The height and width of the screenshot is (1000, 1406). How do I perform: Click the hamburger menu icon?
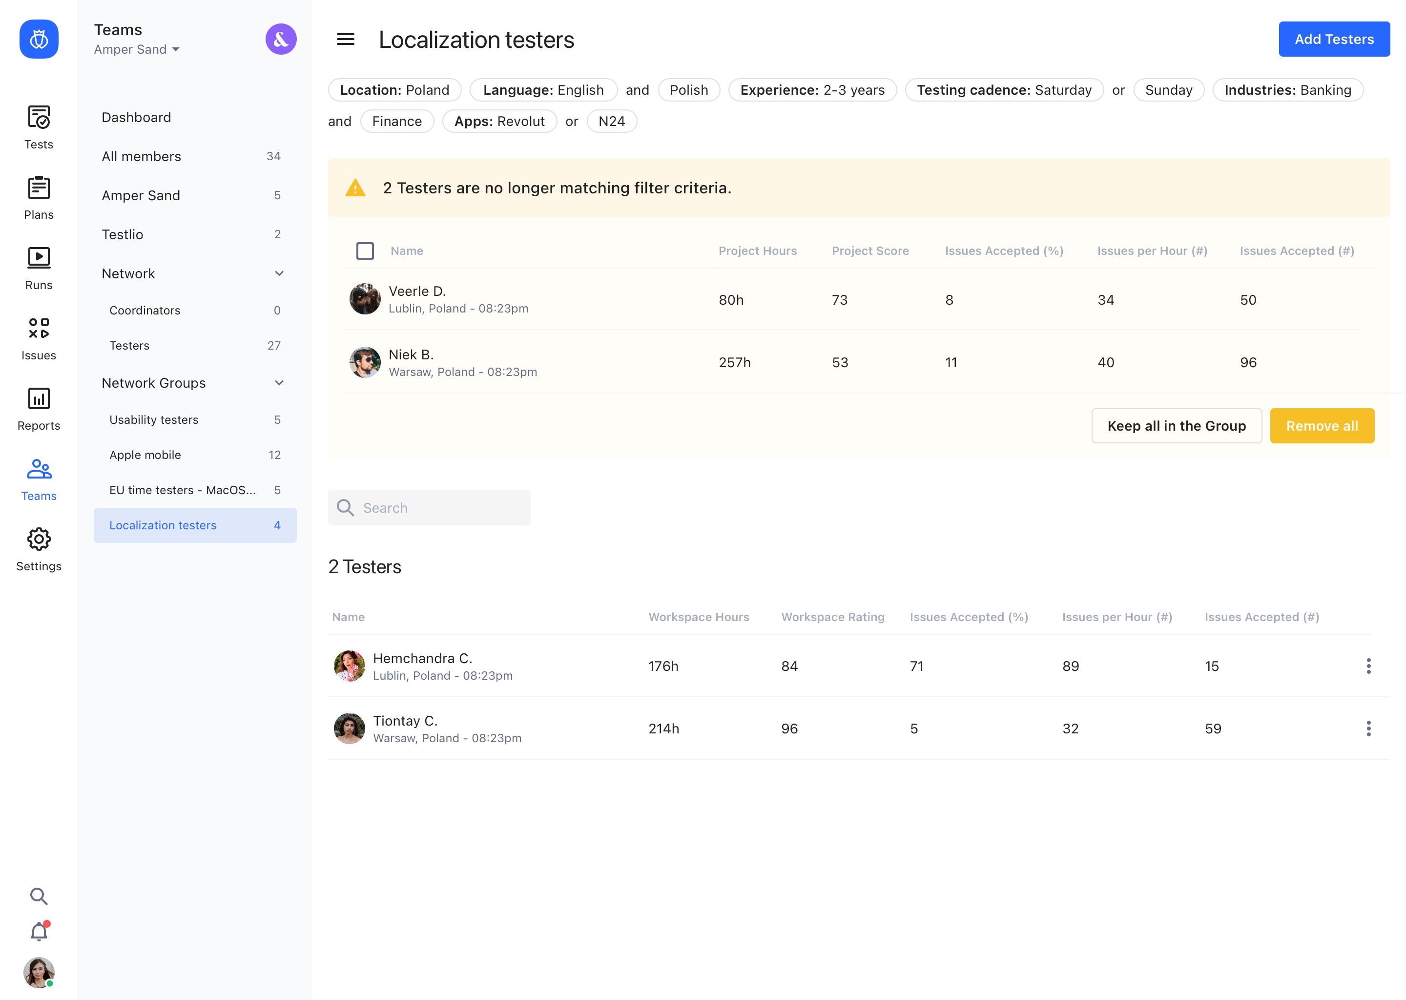tap(345, 40)
